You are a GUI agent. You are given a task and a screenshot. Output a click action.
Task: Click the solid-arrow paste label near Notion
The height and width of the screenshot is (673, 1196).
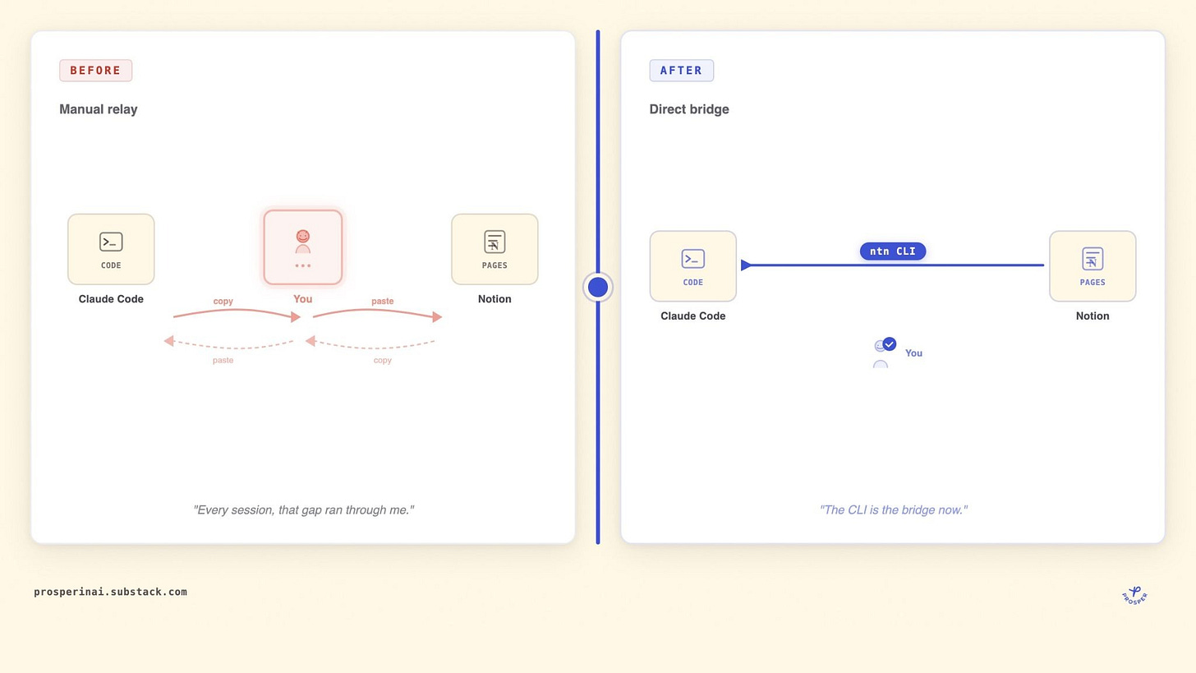(383, 302)
